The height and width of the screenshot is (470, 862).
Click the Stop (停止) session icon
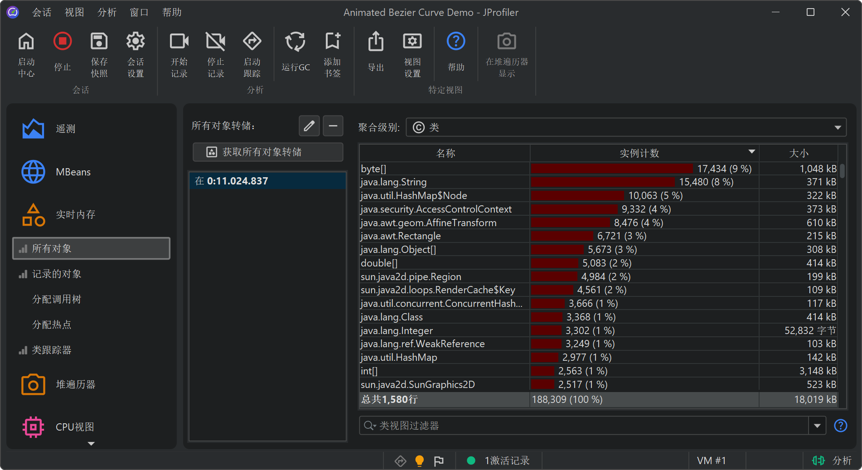click(x=63, y=42)
